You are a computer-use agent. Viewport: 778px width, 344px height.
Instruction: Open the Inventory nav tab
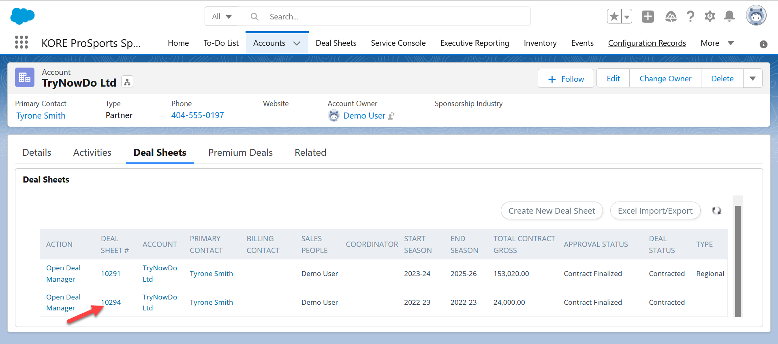pos(540,43)
